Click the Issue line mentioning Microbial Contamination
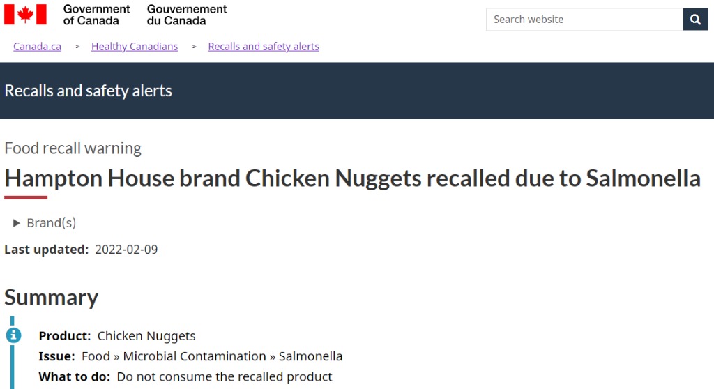 click(190, 356)
